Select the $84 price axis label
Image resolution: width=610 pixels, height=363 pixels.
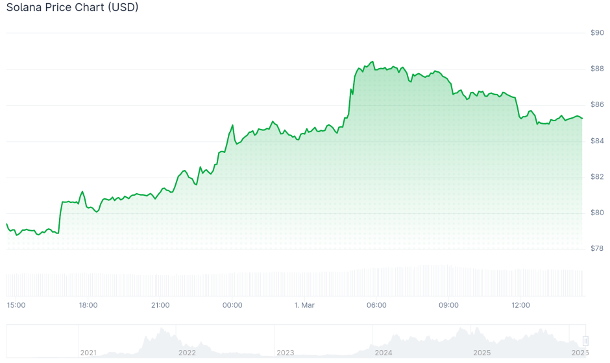point(596,141)
